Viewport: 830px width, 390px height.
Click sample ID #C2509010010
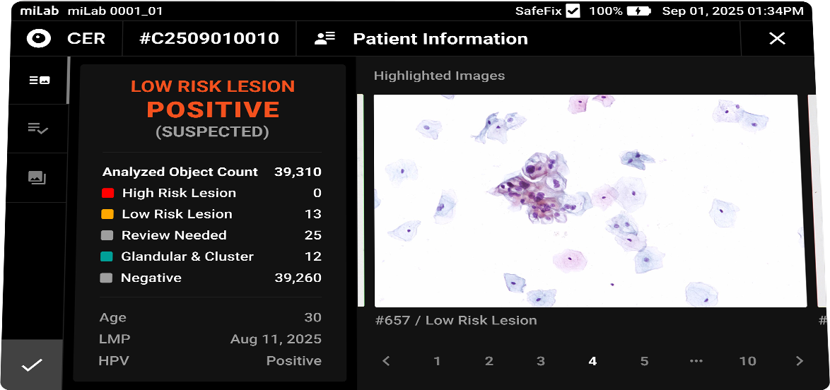coord(209,39)
